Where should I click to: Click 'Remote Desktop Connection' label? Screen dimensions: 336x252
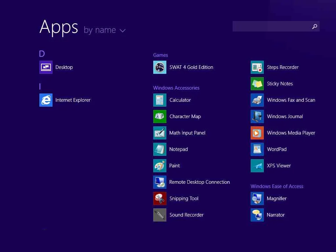(199, 182)
